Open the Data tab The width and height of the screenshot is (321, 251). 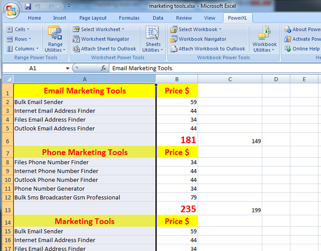158,18
